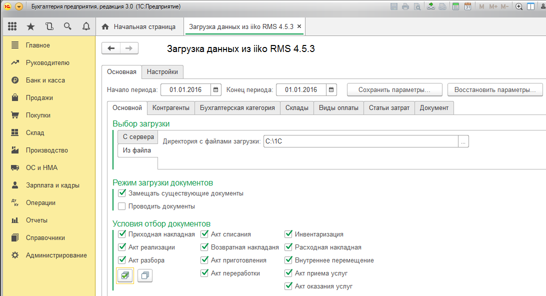
Task: Open the history scroll icon
Action: click(x=49, y=26)
